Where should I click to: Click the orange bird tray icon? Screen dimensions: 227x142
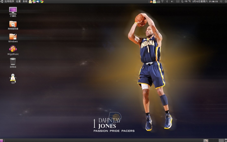(x=151, y=2)
